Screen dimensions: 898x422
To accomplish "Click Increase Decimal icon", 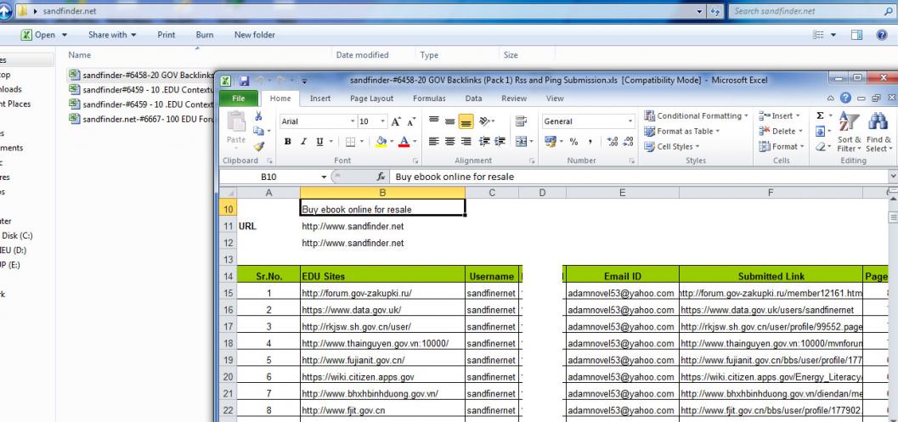I will 612,142.
